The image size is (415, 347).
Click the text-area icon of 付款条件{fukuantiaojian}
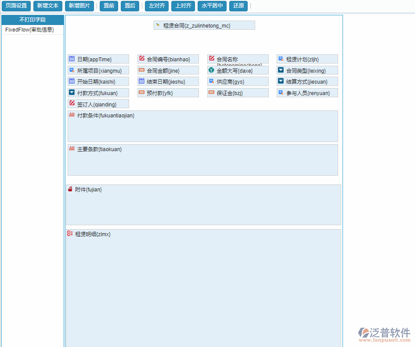72,115
